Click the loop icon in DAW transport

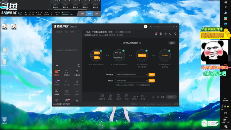click(20, 13)
